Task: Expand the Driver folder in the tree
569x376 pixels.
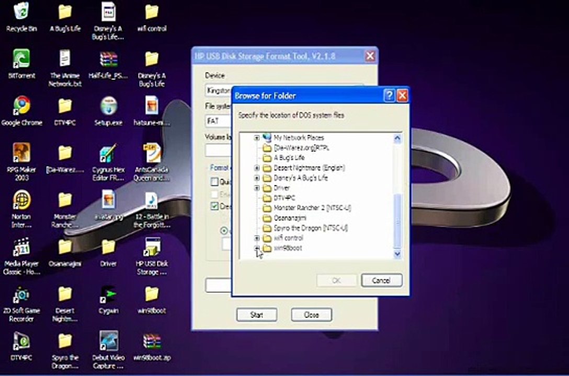Action: pos(257,188)
